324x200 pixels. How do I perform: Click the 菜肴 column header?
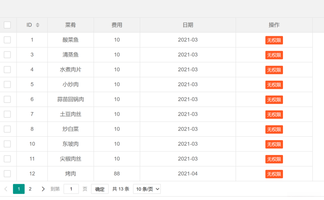pos(71,25)
